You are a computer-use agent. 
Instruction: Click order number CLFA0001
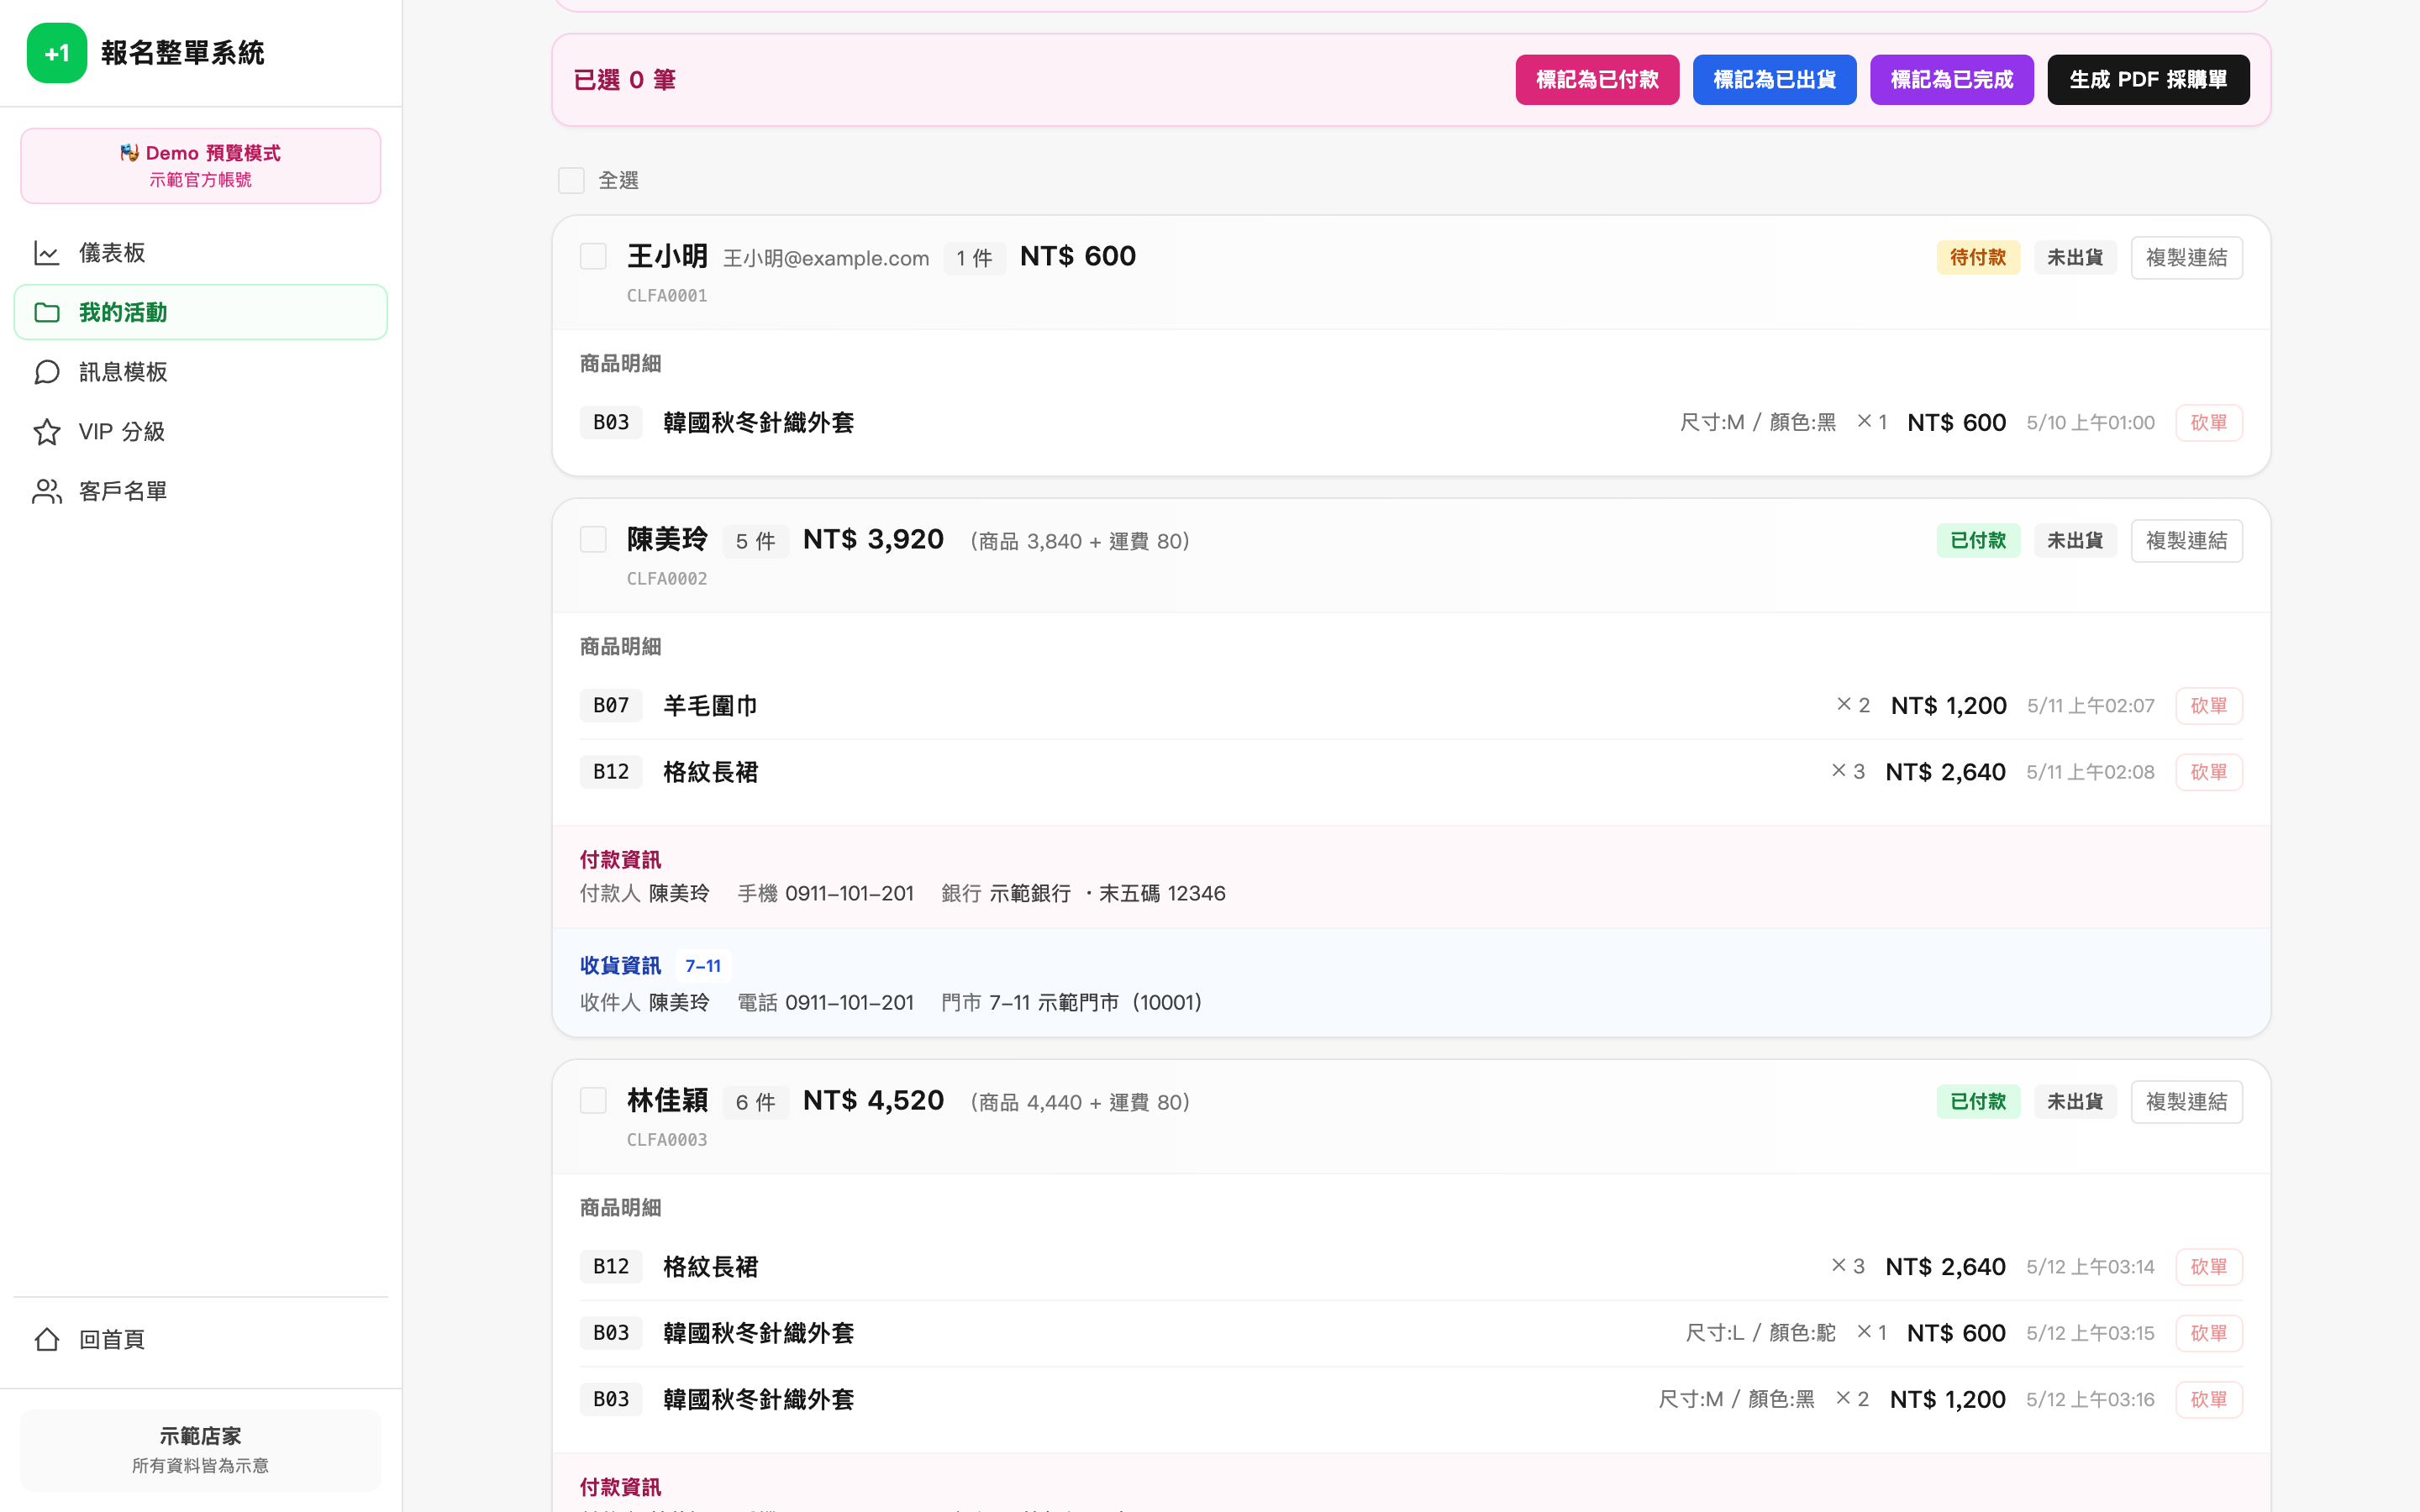click(x=667, y=296)
